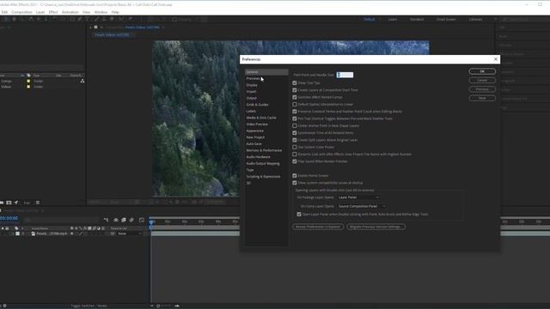Click Path Point and Handle Size field

click(345, 75)
